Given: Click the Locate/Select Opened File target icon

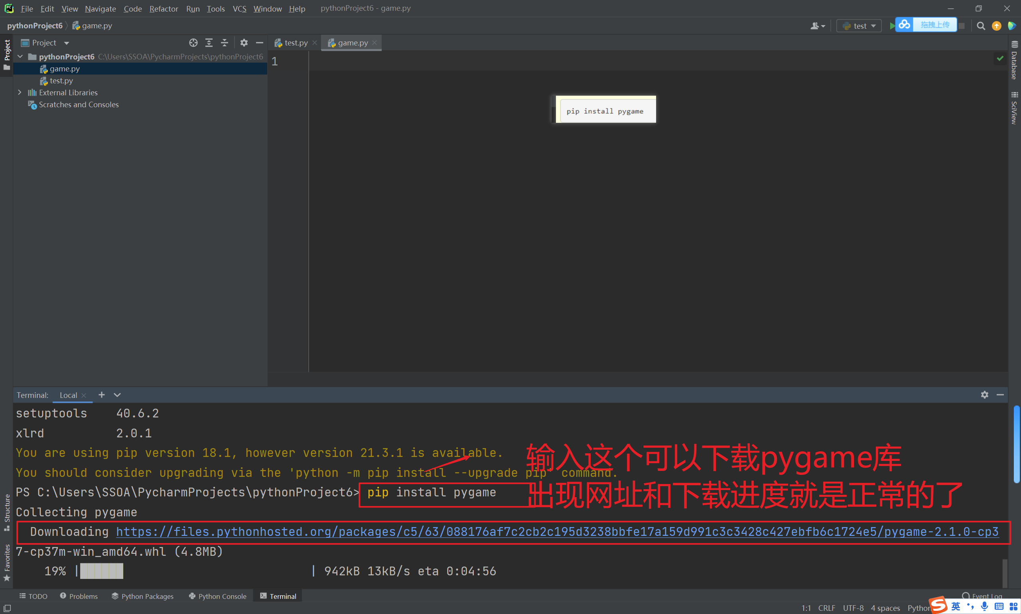Looking at the screenshot, I should point(193,43).
